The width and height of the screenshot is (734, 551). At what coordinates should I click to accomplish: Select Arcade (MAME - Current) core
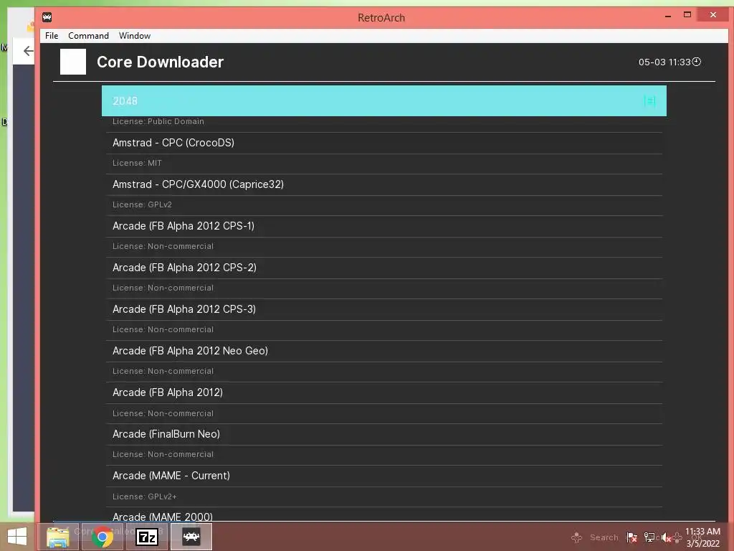tap(384, 476)
